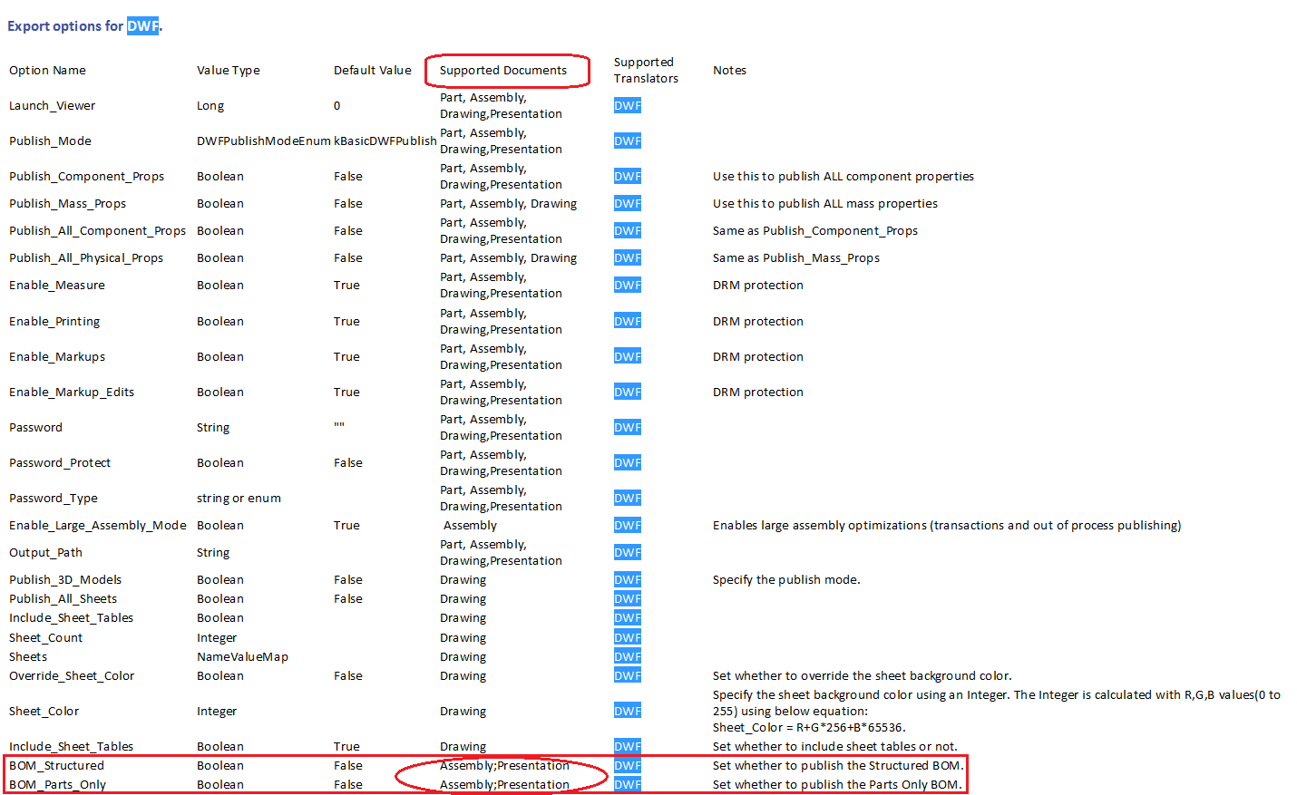This screenshot has height=795, width=1297.
Task: Click the 'Supported Documents' column header
Action: click(503, 71)
